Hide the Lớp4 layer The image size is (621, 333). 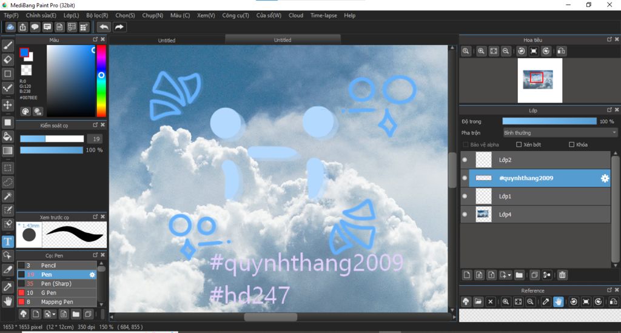coord(465,214)
